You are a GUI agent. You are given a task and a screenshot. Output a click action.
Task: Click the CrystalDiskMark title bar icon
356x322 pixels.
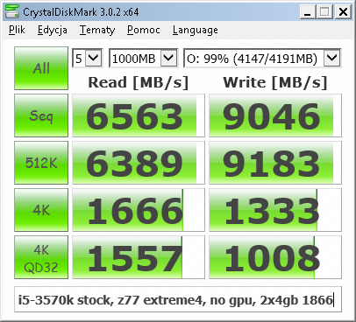point(12,12)
